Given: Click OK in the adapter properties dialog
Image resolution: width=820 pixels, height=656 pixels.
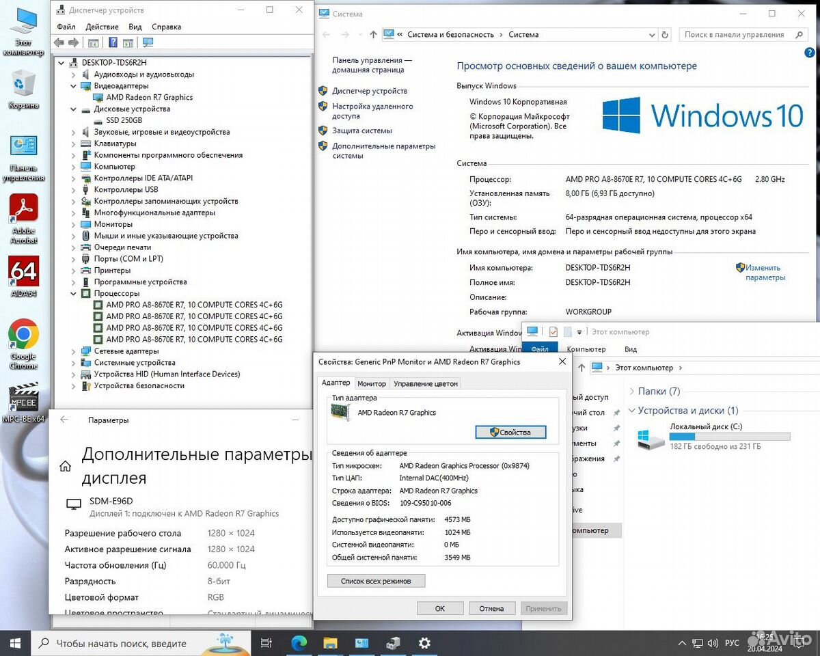Looking at the screenshot, I should [440, 608].
